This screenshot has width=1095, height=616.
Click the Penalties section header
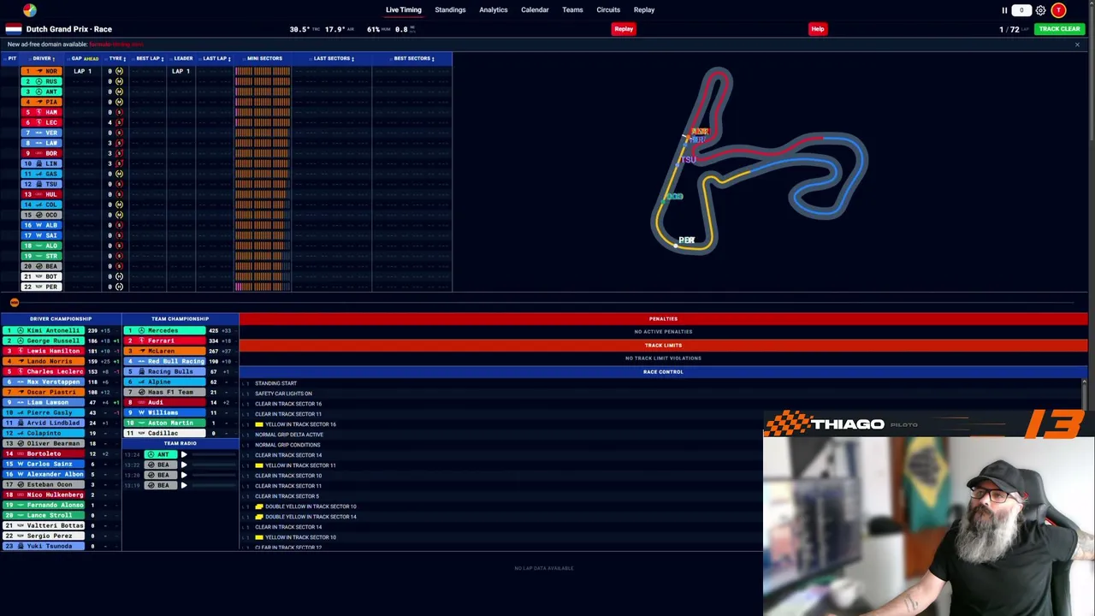pyautogui.click(x=663, y=319)
